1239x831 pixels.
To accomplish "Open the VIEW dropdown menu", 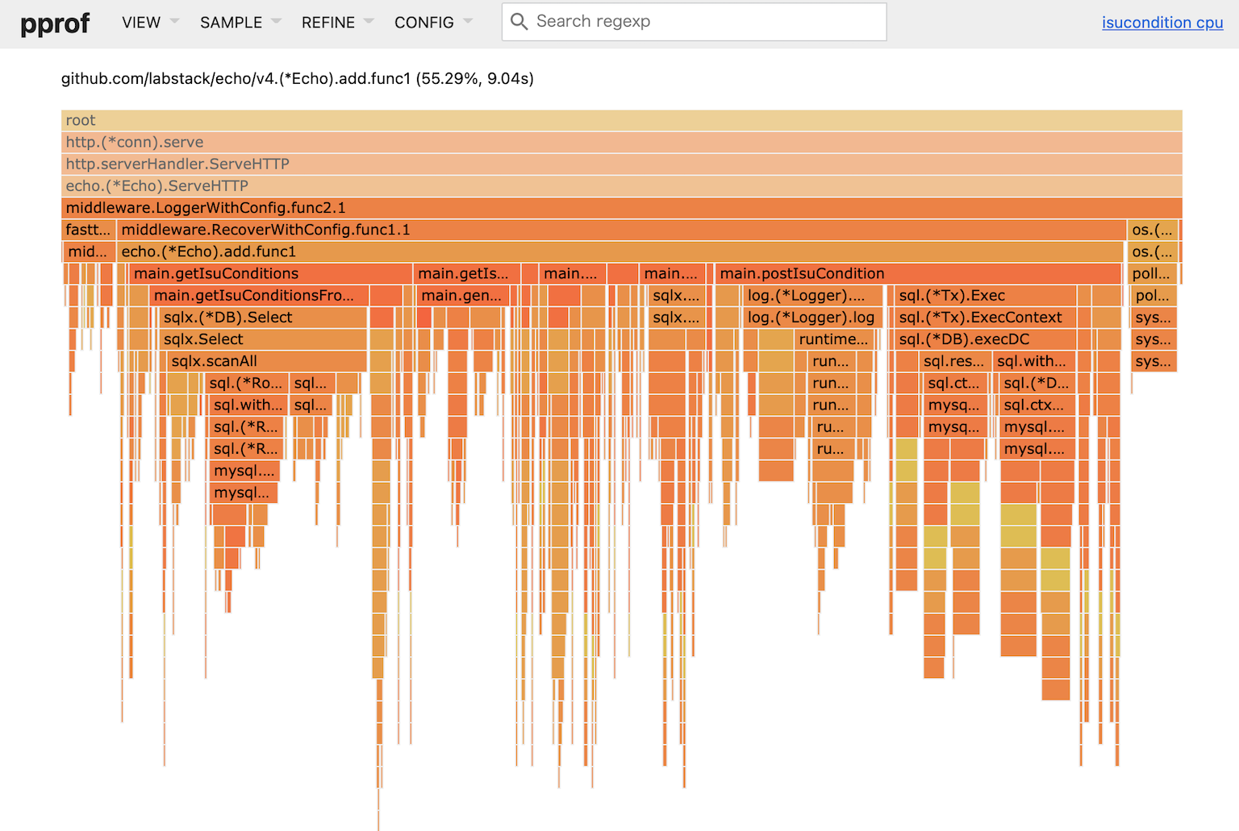I will tap(150, 23).
